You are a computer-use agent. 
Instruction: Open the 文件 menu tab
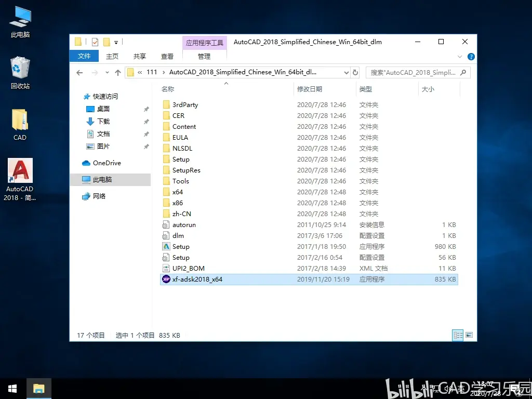click(84, 56)
